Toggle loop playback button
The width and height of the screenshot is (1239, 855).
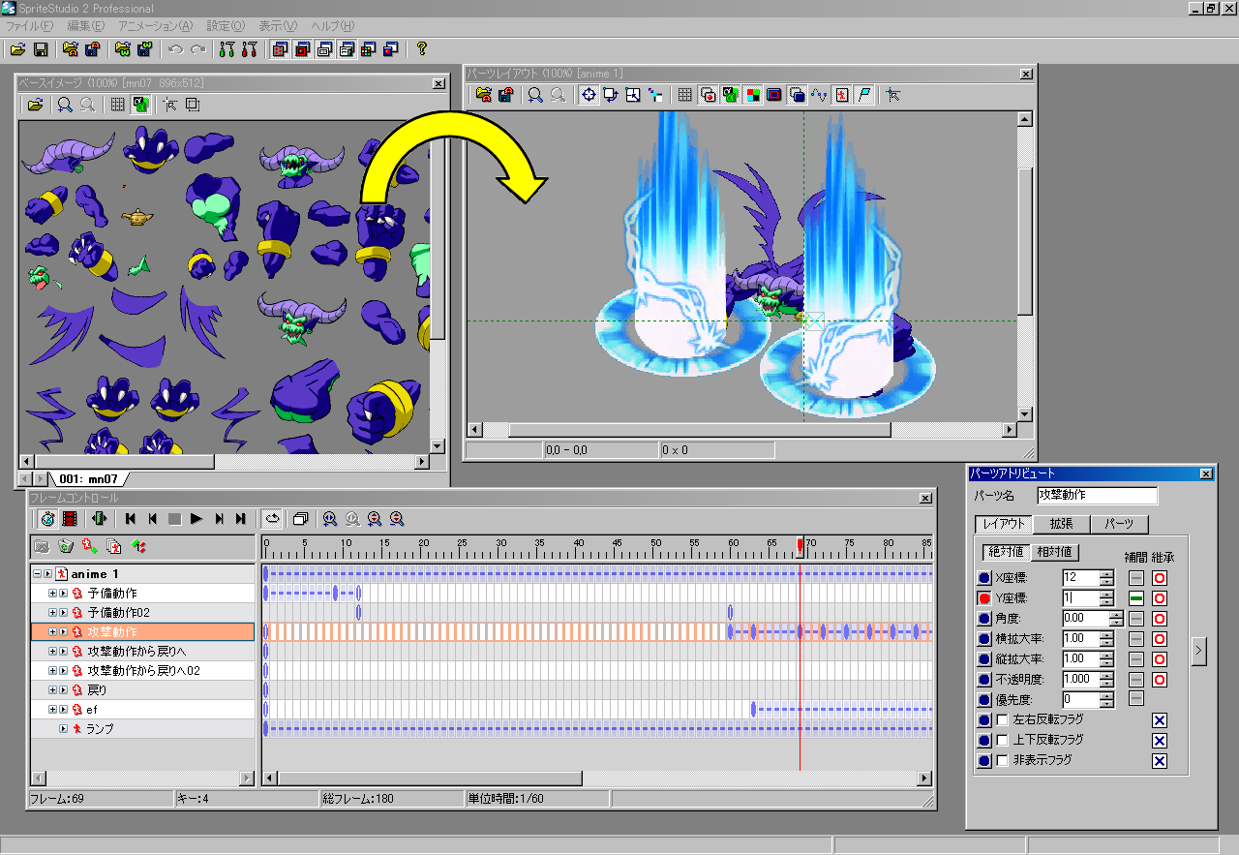click(x=273, y=519)
